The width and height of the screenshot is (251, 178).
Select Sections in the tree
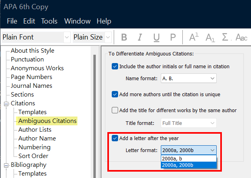(22, 95)
